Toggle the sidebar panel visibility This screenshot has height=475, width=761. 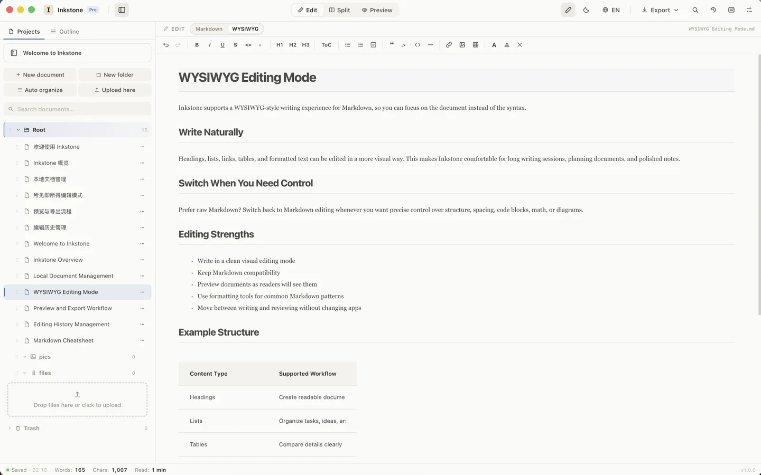pos(122,10)
